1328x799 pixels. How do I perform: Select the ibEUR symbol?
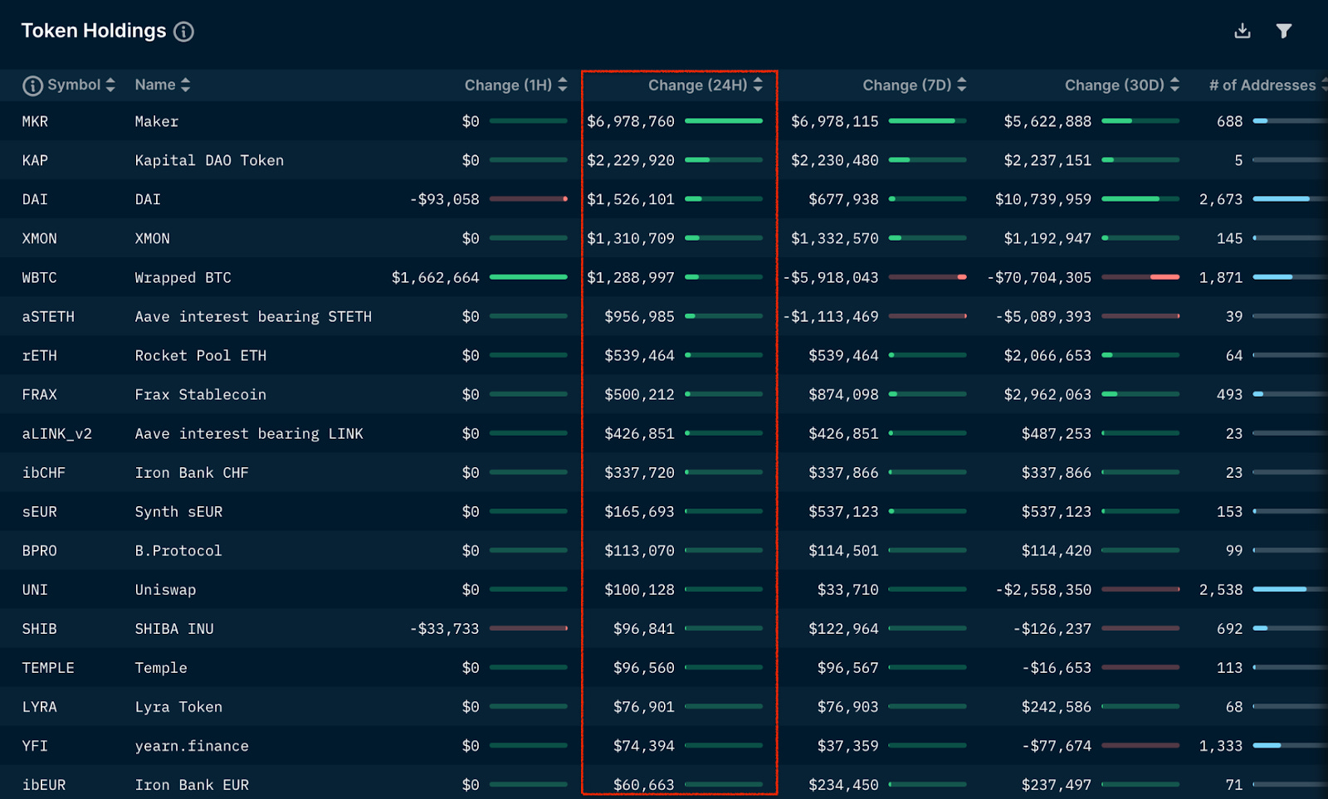43,784
